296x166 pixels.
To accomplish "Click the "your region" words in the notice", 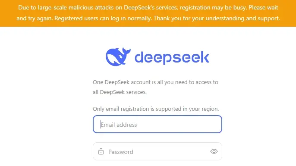I will point(209,109).
